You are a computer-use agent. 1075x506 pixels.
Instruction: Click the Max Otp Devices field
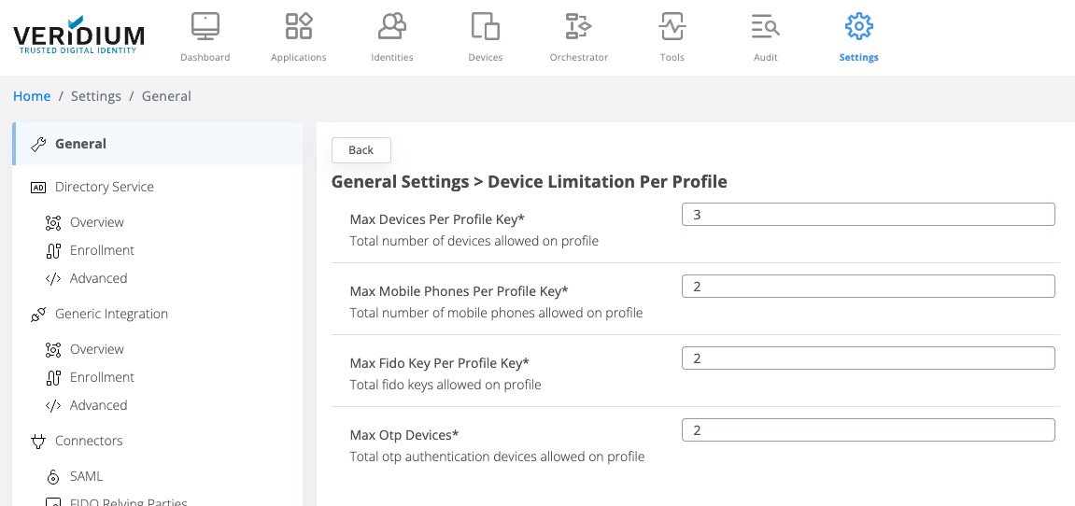868,430
